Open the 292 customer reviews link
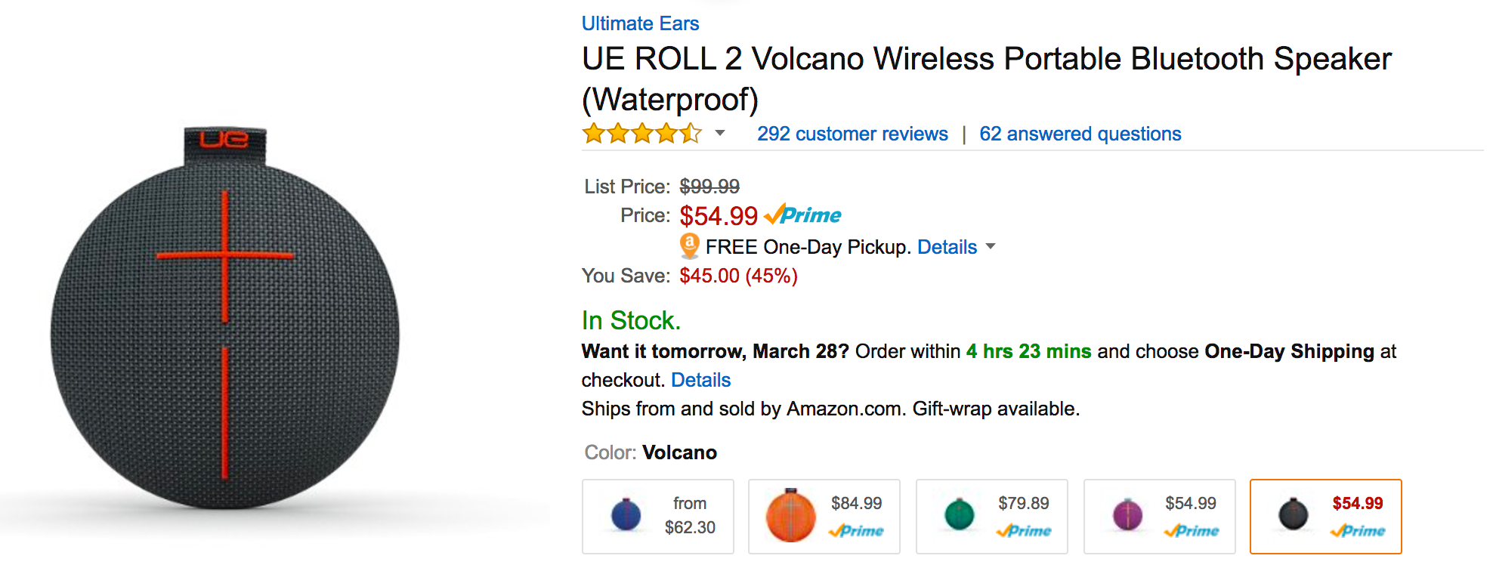This screenshot has width=1493, height=568. pyautogui.click(x=852, y=134)
